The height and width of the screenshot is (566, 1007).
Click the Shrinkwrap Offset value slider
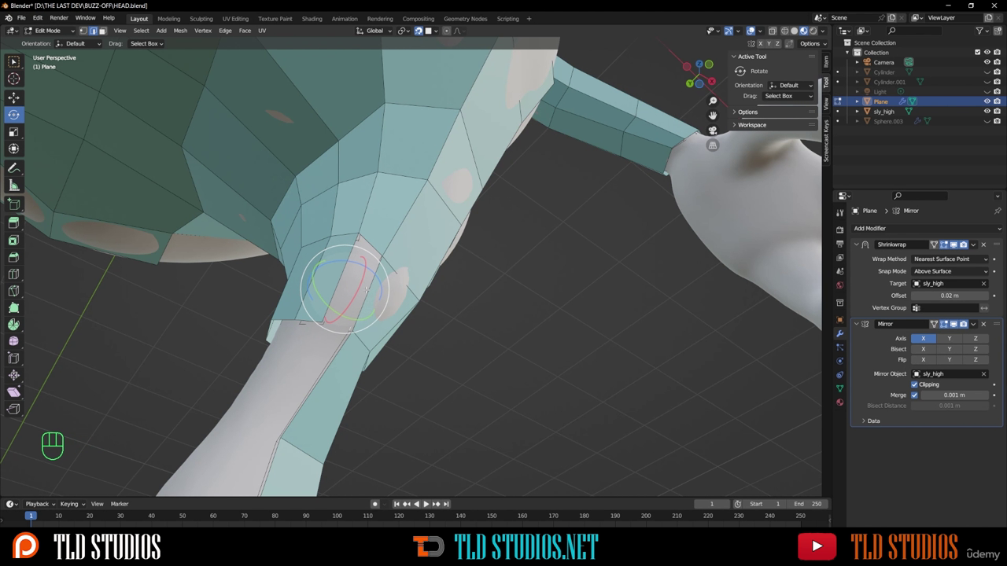click(950, 296)
